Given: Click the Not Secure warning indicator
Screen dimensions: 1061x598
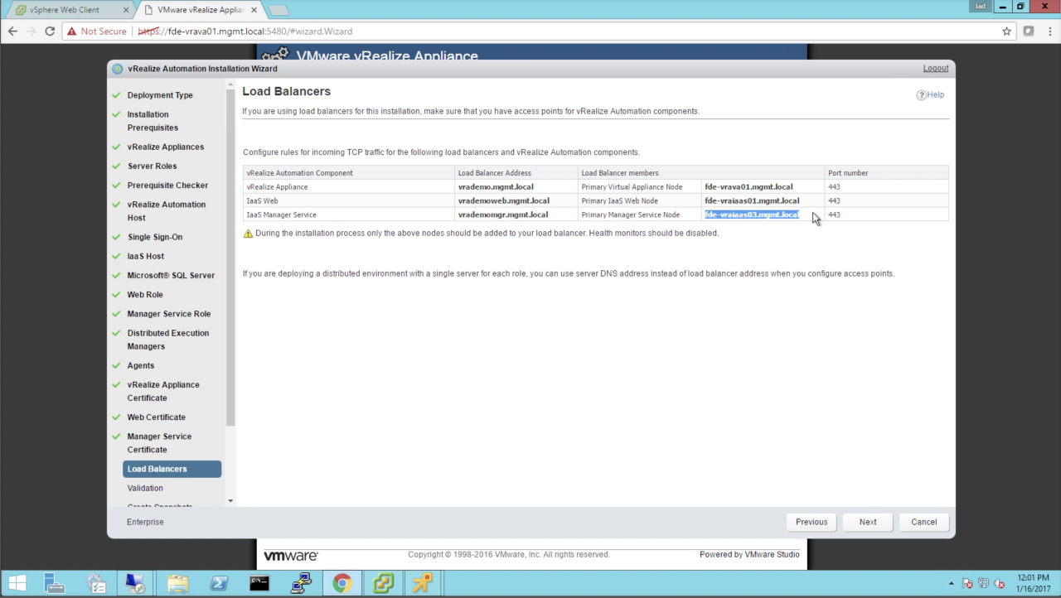Looking at the screenshot, I should [96, 31].
